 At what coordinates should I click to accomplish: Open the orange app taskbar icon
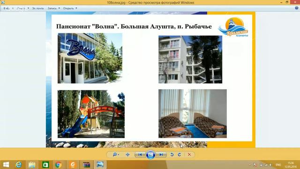click(x=73, y=165)
